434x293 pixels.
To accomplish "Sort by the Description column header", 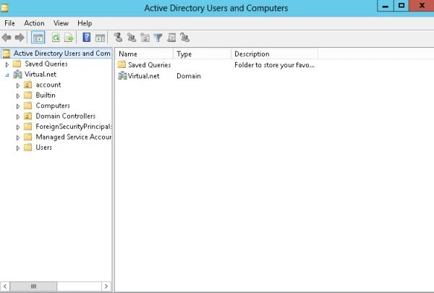I will pyautogui.click(x=274, y=54).
